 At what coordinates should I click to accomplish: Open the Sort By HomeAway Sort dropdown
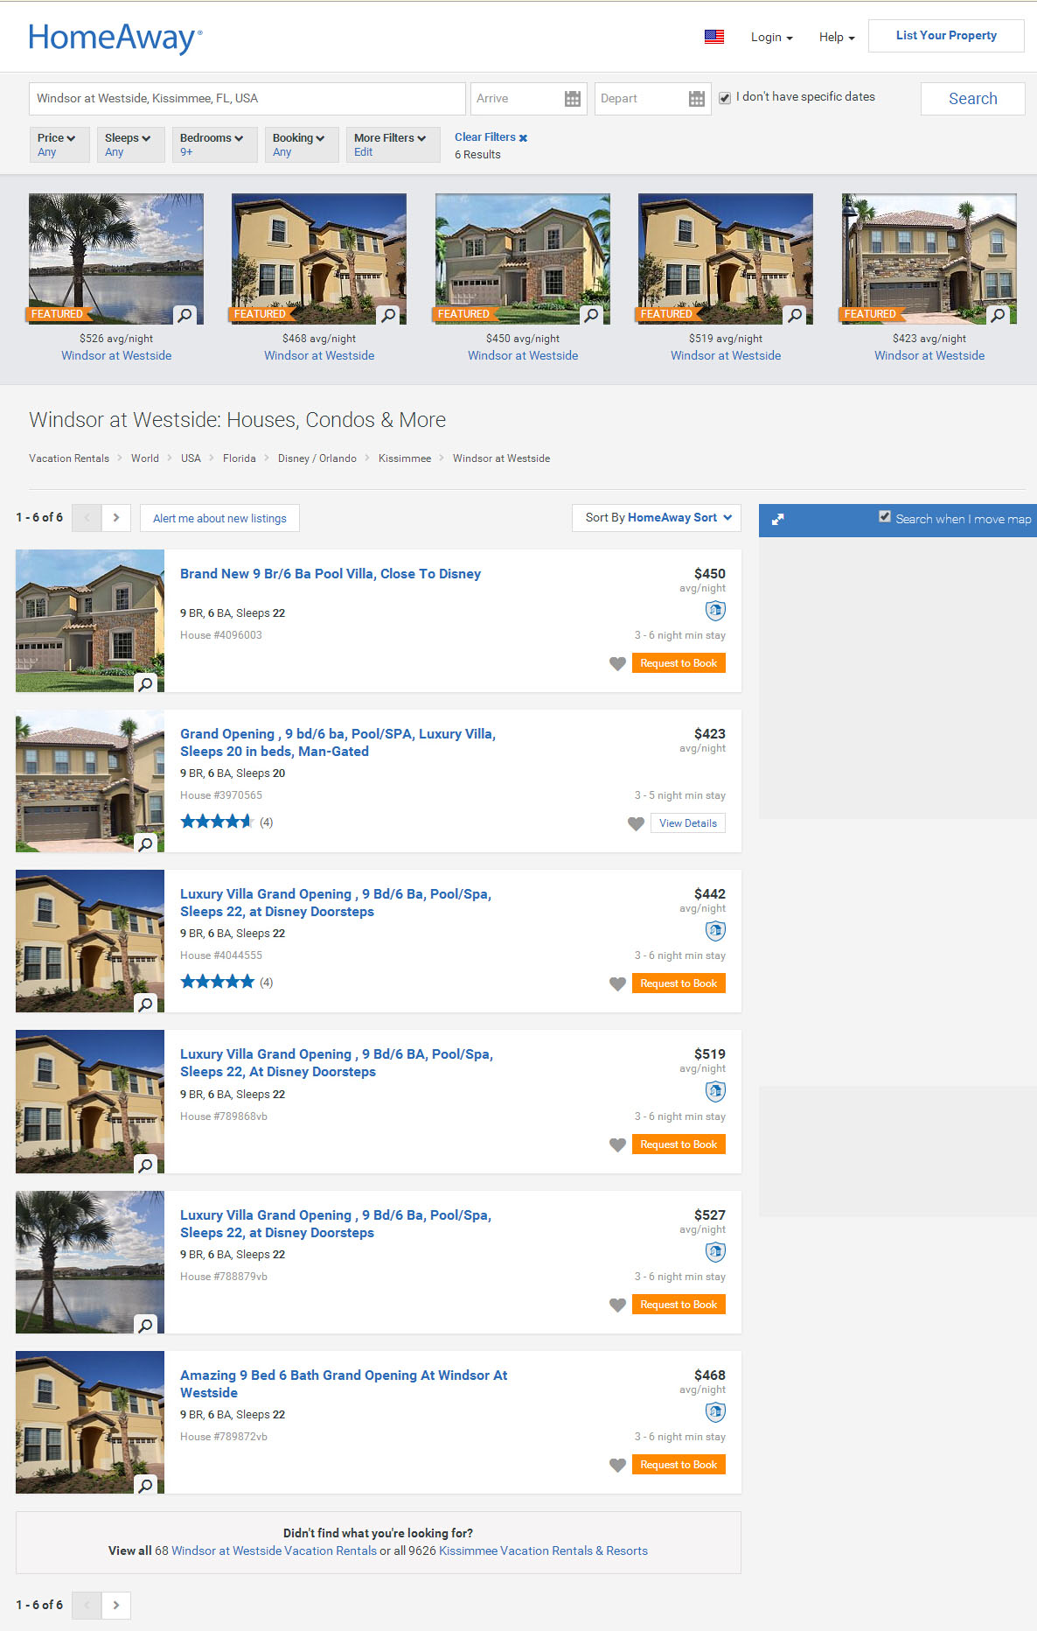657,518
